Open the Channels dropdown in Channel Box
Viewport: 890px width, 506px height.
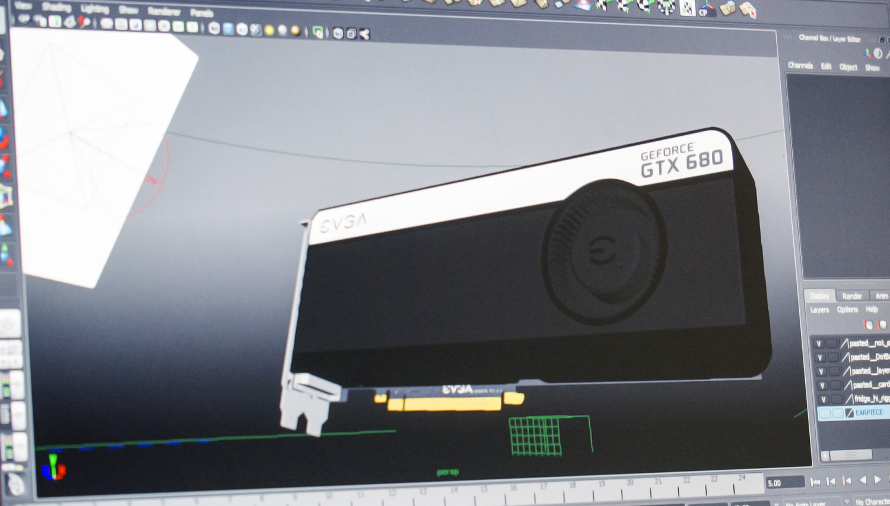click(801, 66)
